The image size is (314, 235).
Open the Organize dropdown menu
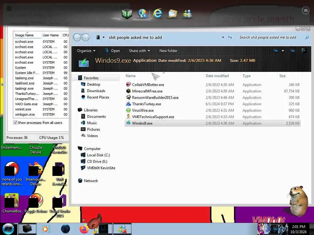tap(86, 51)
